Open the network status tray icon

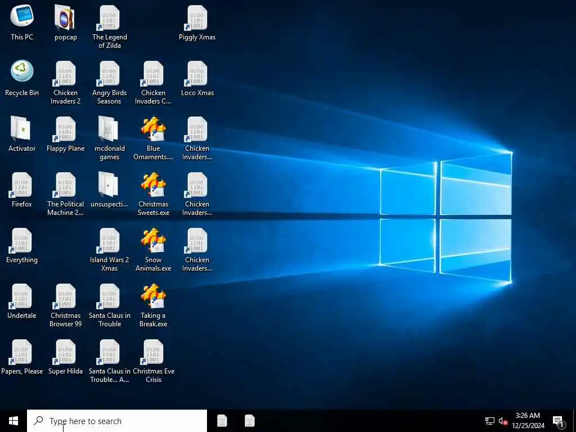pos(490,421)
